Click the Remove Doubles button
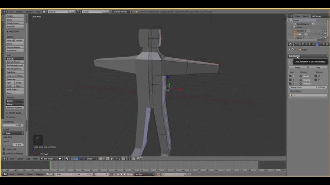The width and height of the screenshot is (330, 185). (15, 108)
